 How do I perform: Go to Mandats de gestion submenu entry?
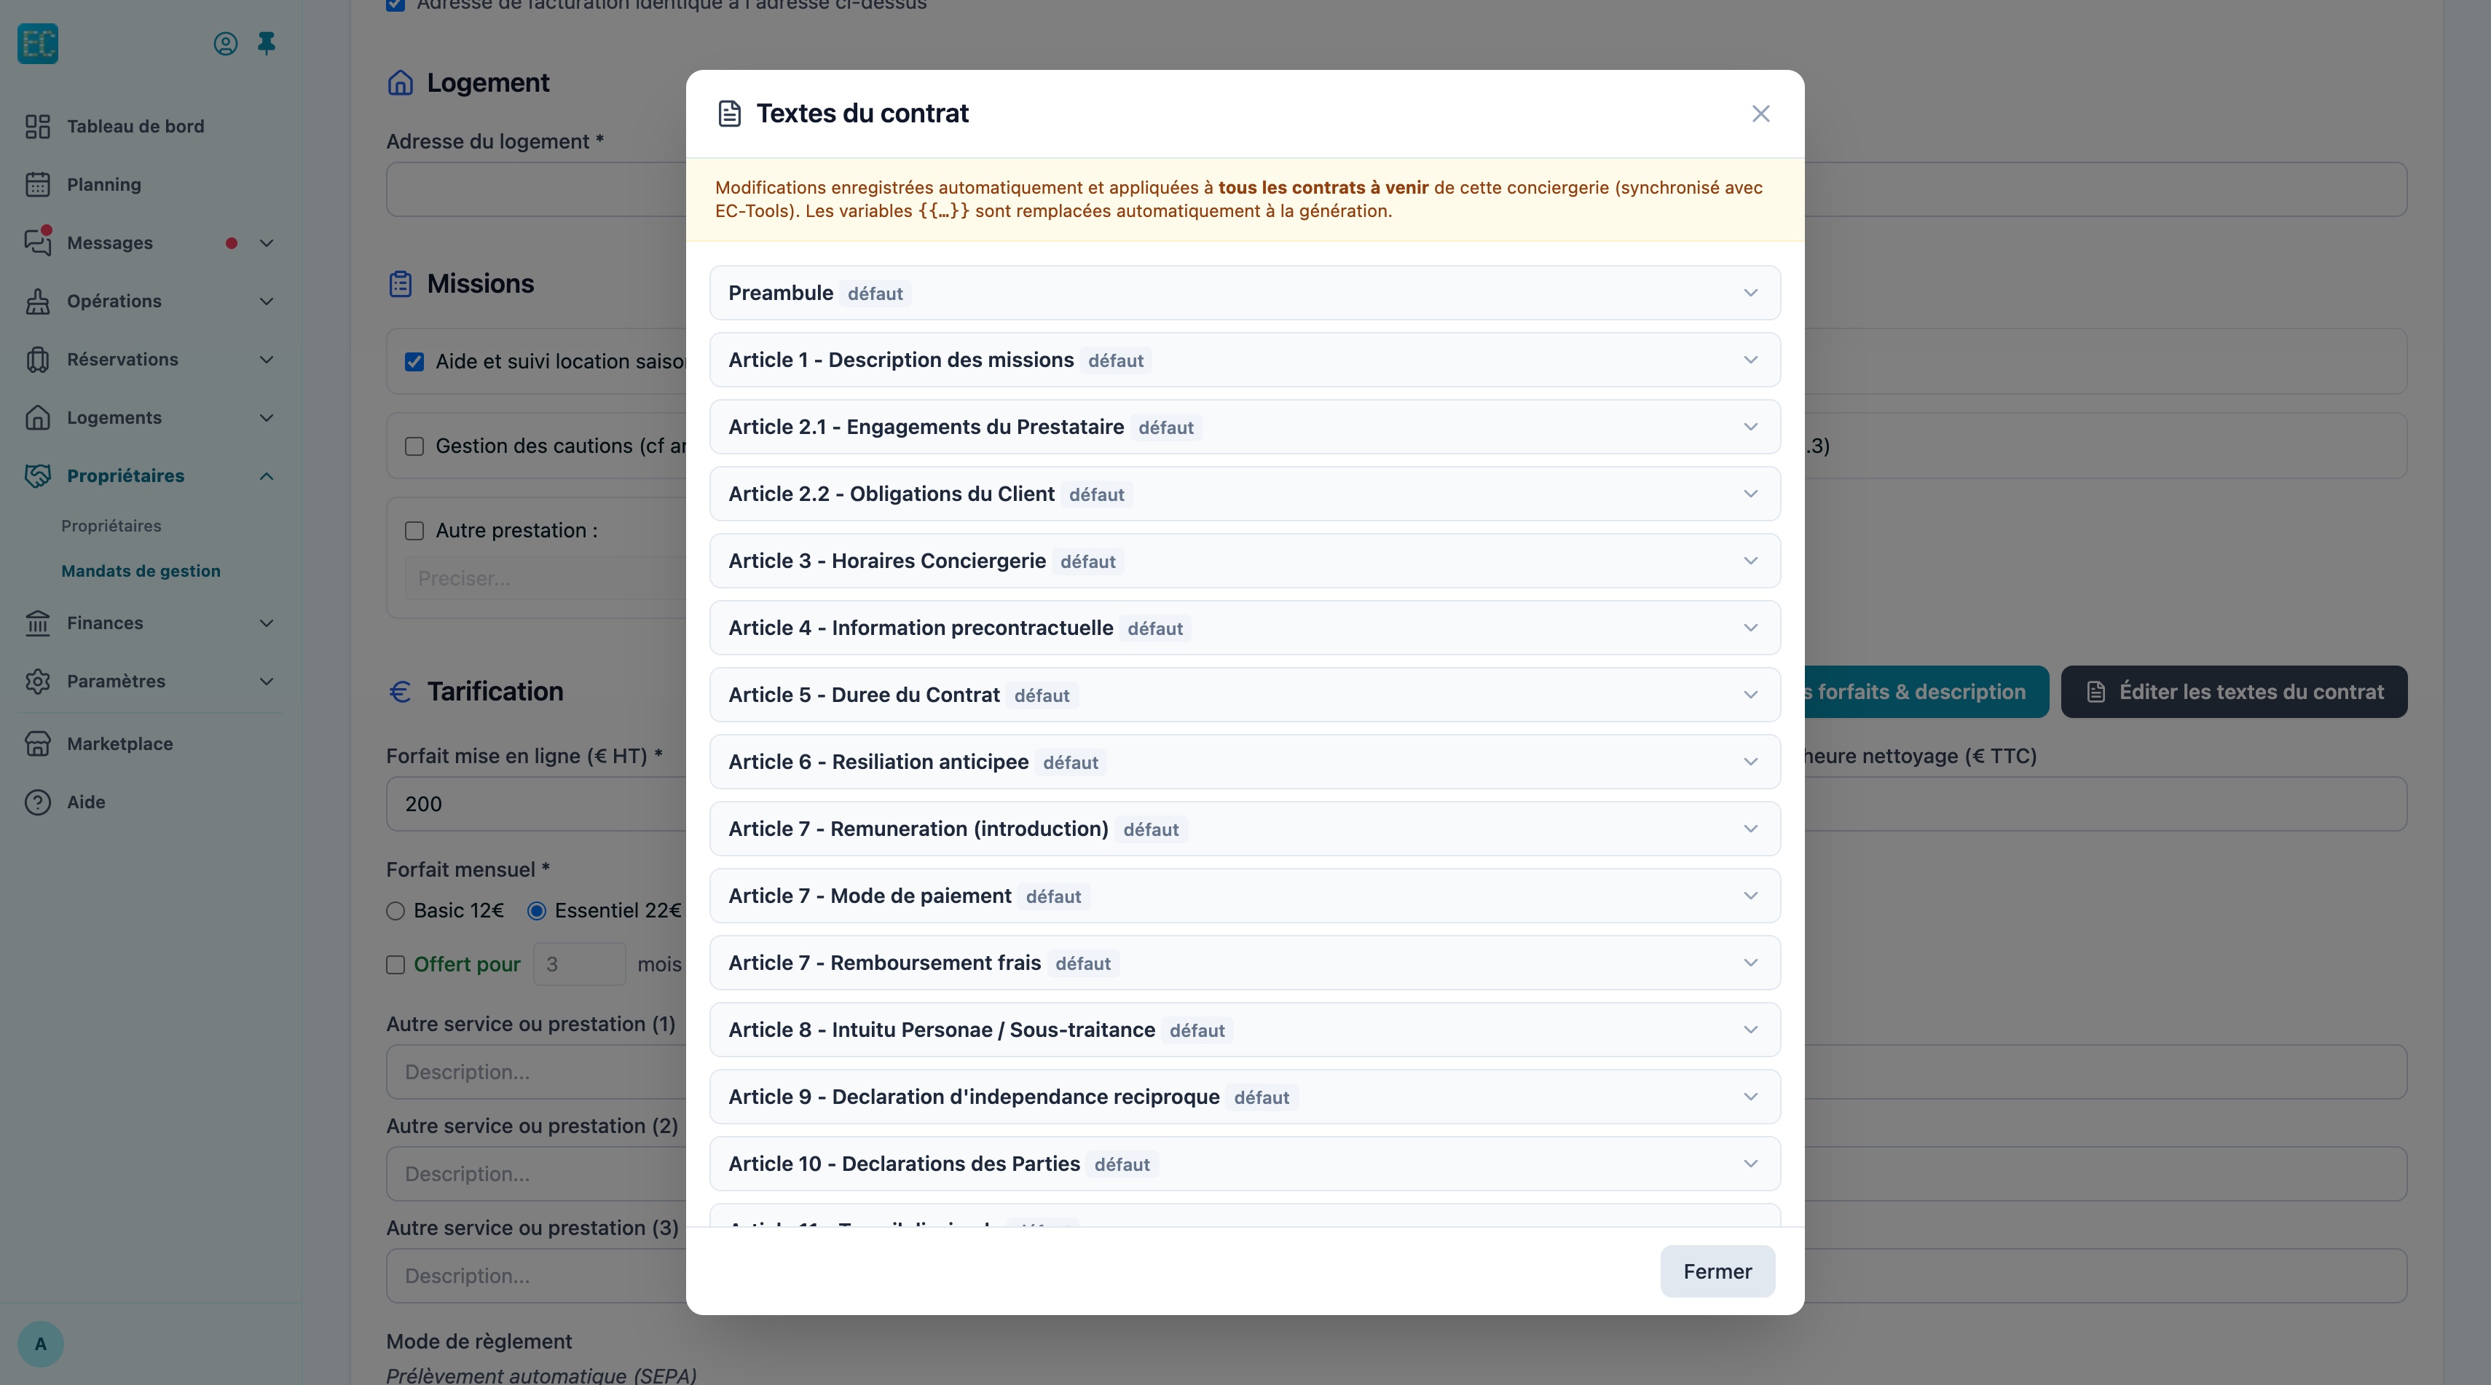[141, 571]
